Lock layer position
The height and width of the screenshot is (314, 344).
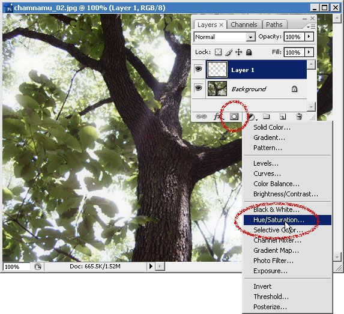click(x=238, y=52)
